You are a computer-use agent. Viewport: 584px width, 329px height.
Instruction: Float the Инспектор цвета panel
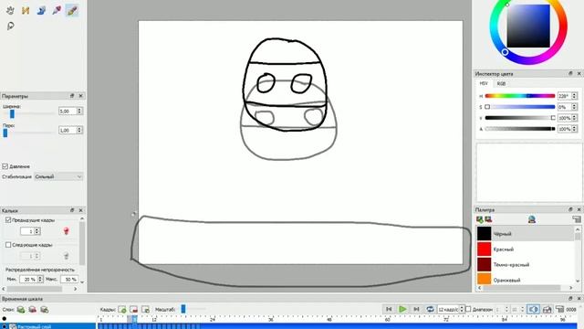pyautogui.click(x=570, y=74)
